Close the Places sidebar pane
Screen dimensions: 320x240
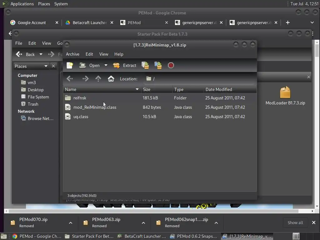(x=53, y=66)
